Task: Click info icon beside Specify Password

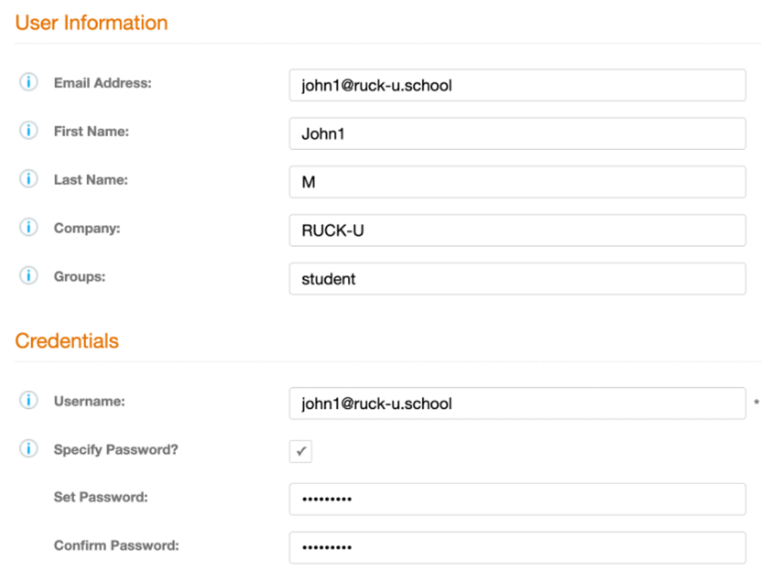Action: [x=28, y=449]
